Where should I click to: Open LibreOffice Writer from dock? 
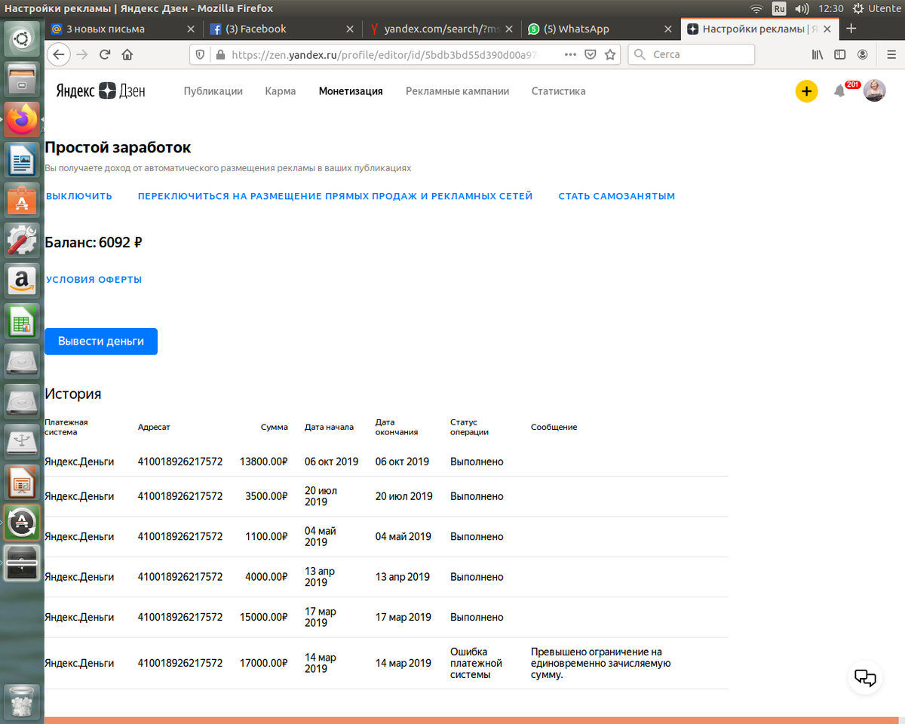[22, 161]
